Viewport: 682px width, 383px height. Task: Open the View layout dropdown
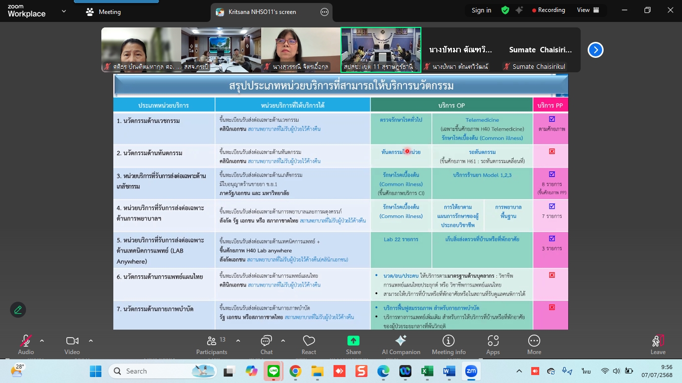click(x=588, y=10)
